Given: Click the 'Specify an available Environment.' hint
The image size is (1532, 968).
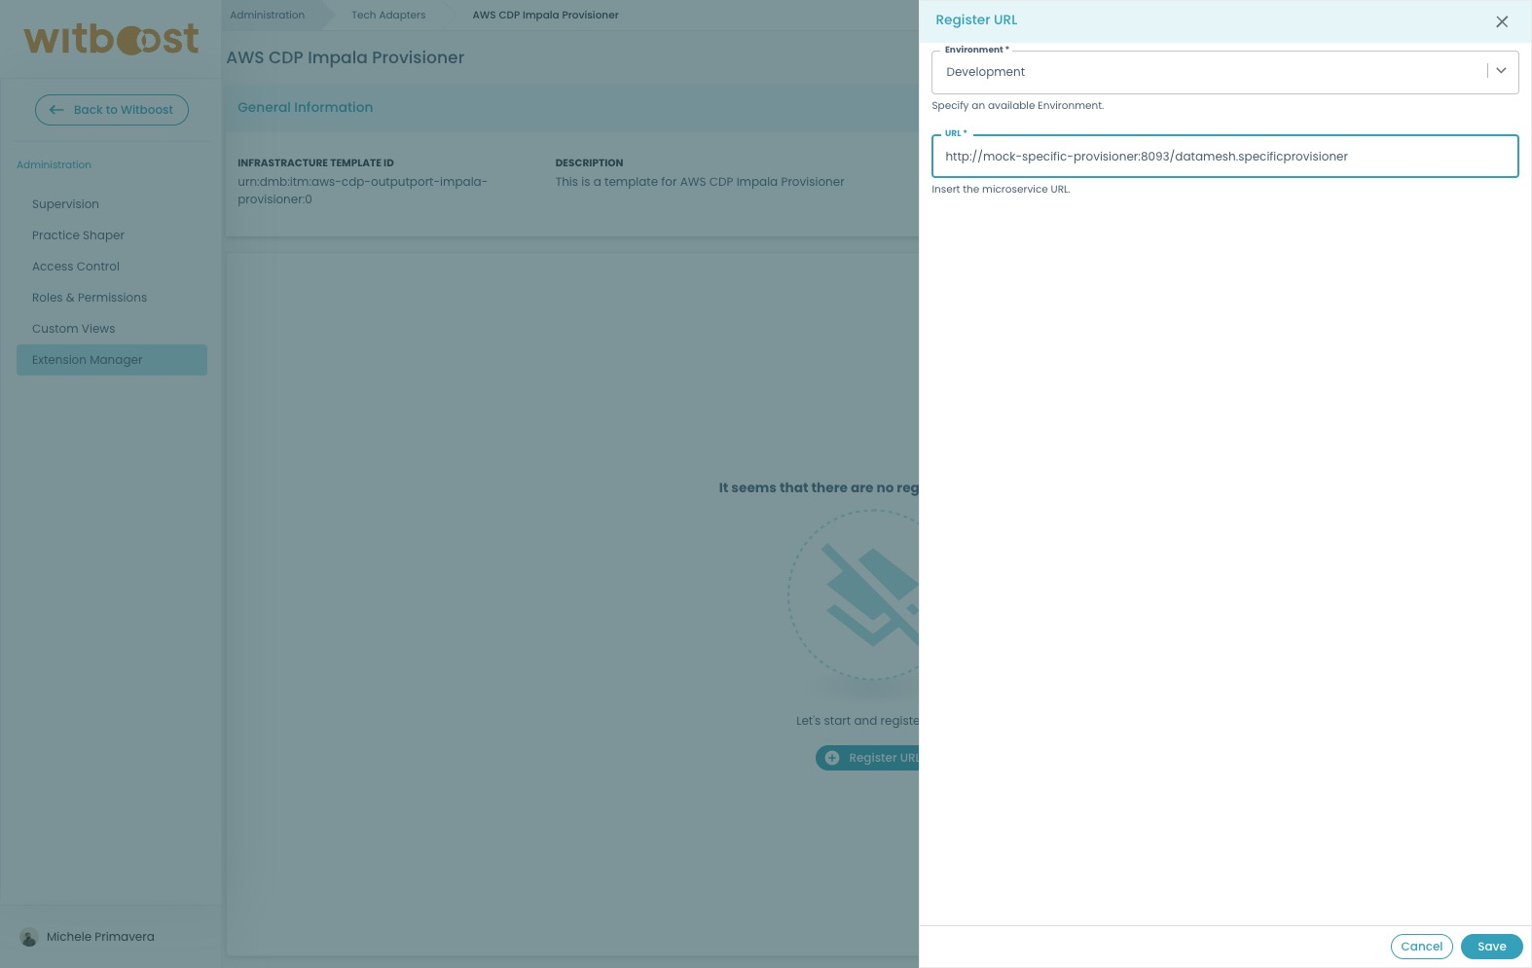Looking at the screenshot, I should click(x=1017, y=106).
